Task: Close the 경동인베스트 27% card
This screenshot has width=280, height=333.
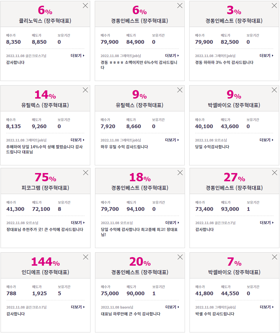Action: click(x=275, y=173)
